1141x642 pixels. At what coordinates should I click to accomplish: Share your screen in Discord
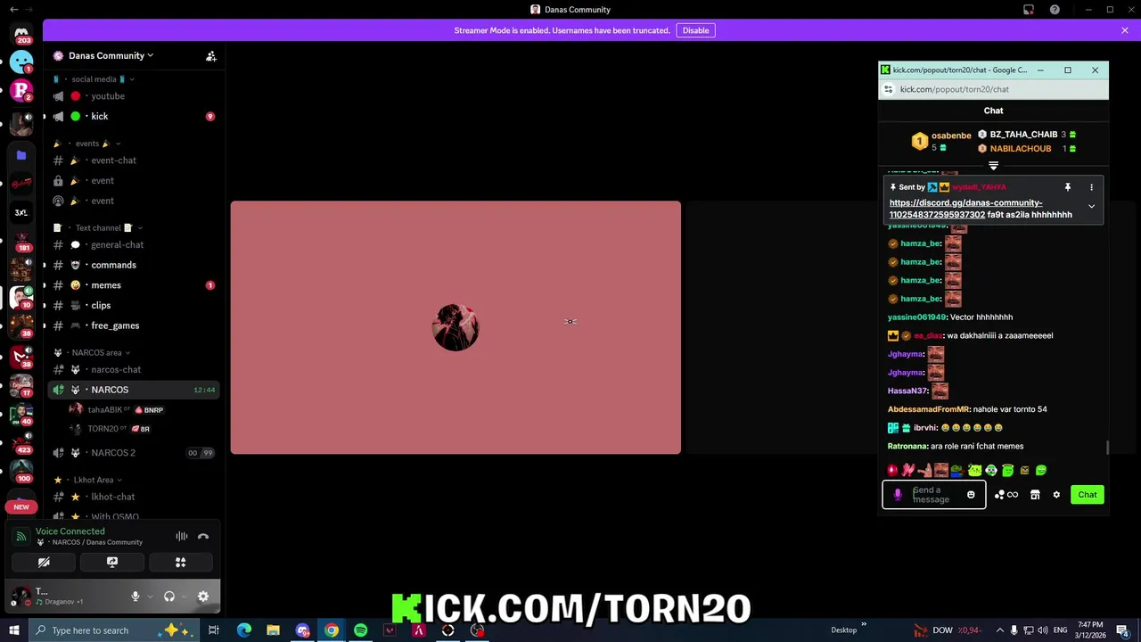112,563
